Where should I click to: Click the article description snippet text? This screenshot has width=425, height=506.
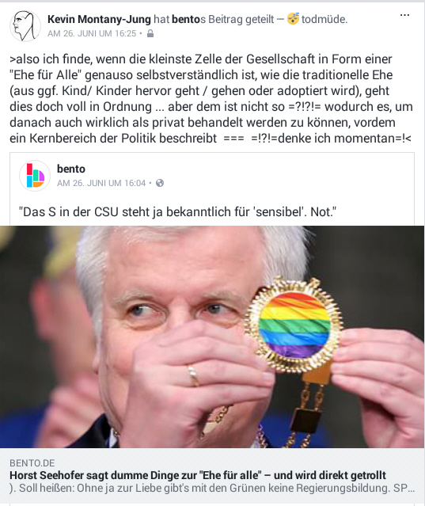[212, 489]
